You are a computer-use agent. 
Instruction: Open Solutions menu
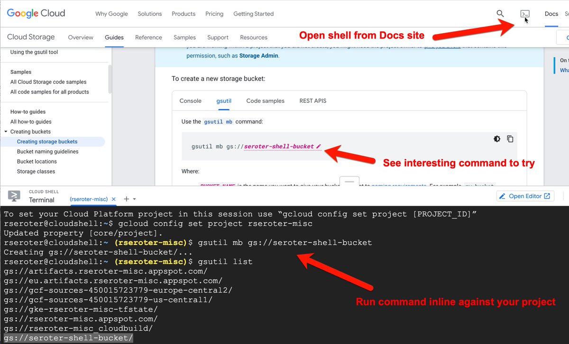(x=150, y=14)
